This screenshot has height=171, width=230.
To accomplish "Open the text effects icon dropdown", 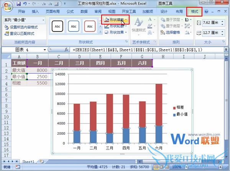I will (x=151, y=33).
